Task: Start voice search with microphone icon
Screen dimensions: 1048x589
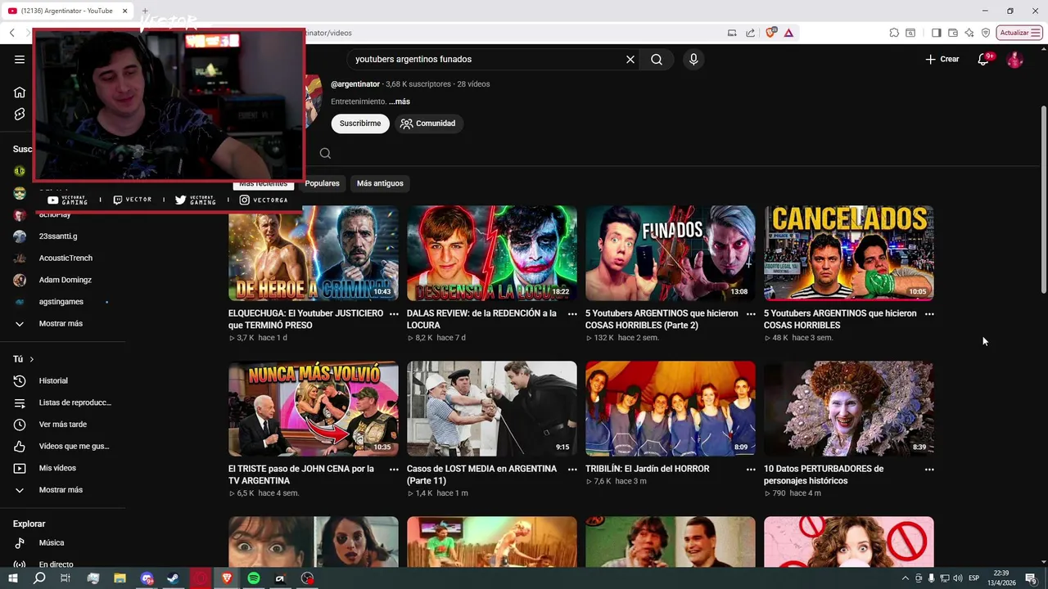Action: click(693, 59)
